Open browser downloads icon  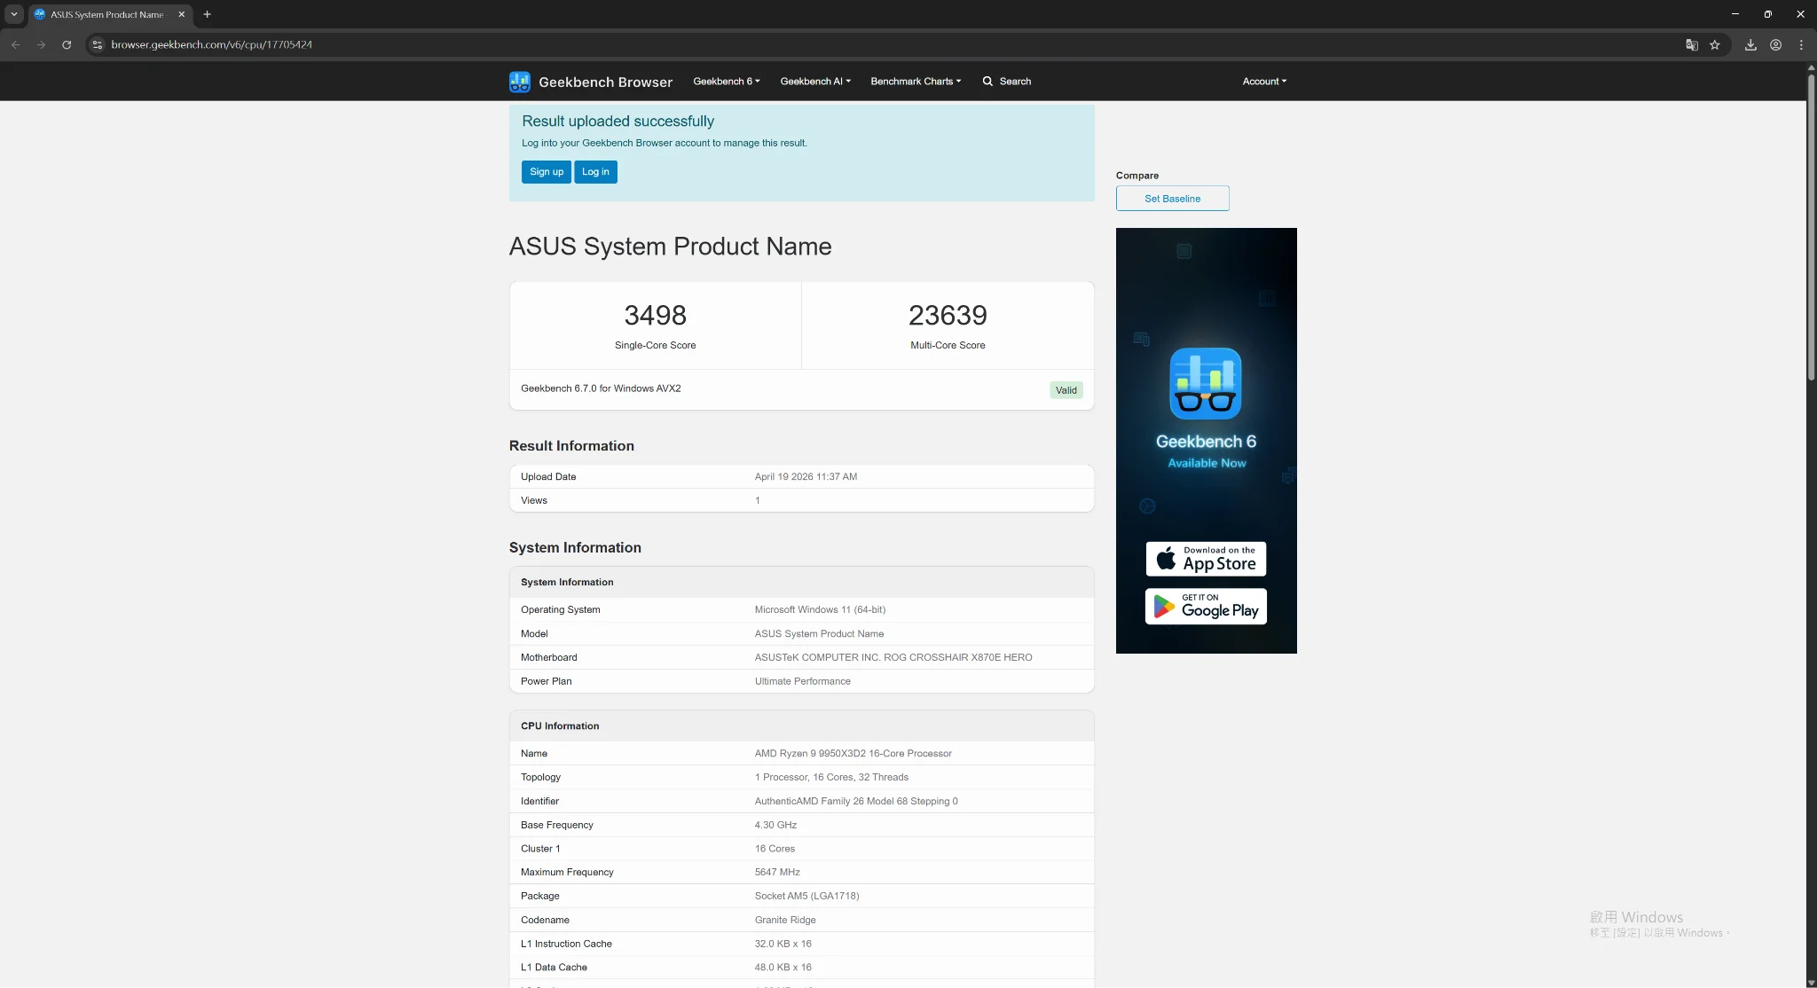point(1750,44)
